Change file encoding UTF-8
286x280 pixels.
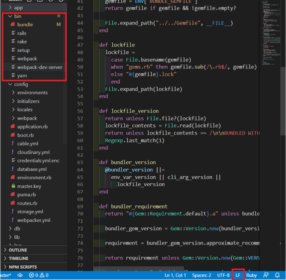(x=223, y=275)
